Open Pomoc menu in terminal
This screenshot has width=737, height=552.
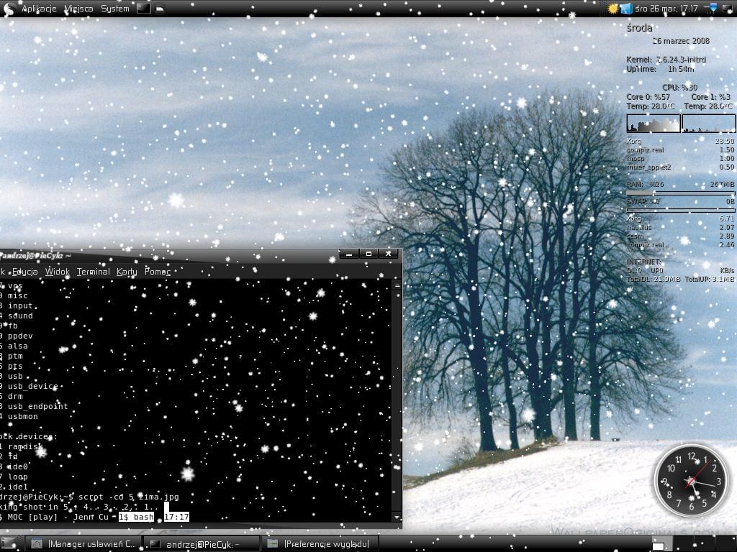(158, 271)
